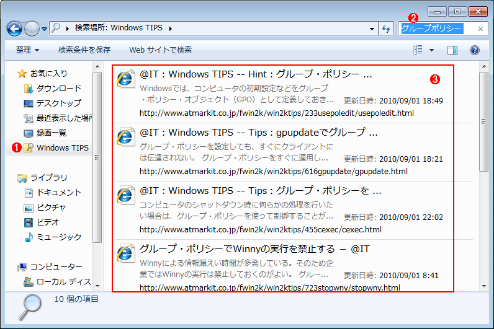Click 検索場所: Windows TIPS breadcrumb

(x=119, y=28)
